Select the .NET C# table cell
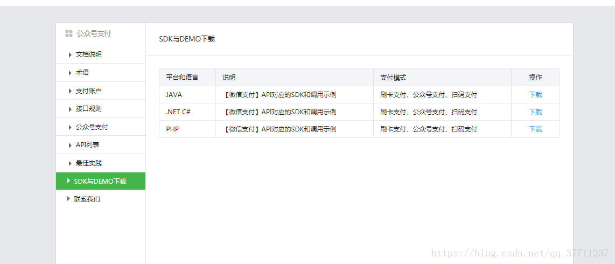Image resolution: width=615 pixels, height=264 pixels. 187,112
